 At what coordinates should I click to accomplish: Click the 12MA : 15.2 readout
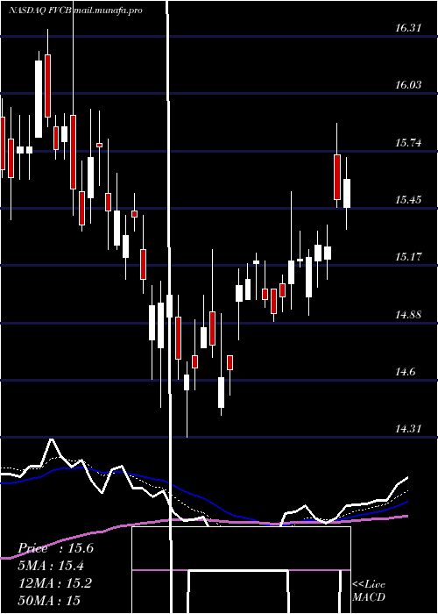pyautogui.click(x=55, y=583)
